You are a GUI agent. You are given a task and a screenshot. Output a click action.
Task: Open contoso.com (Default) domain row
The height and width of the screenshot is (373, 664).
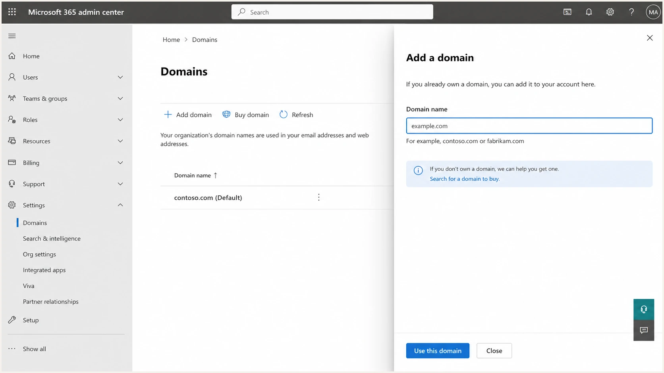click(277, 197)
